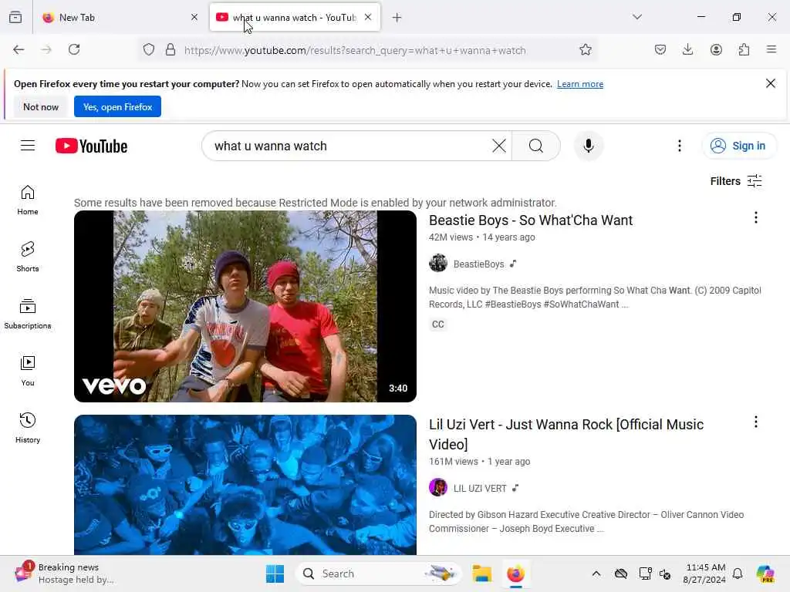Open Shorts in the sidebar
This screenshot has height=592, width=790.
pyautogui.click(x=28, y=257)
